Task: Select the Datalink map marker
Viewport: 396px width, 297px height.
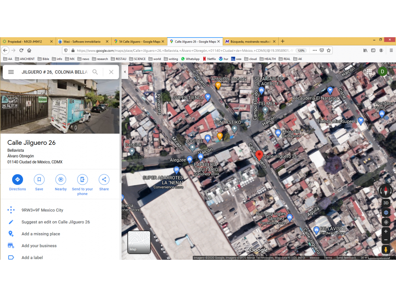Action: pos(132,151)
